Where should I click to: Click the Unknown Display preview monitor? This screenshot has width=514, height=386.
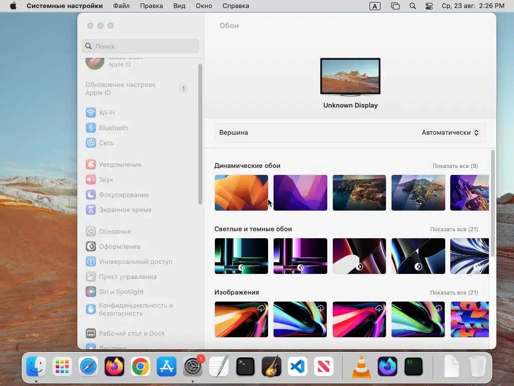tap(350, 77)
